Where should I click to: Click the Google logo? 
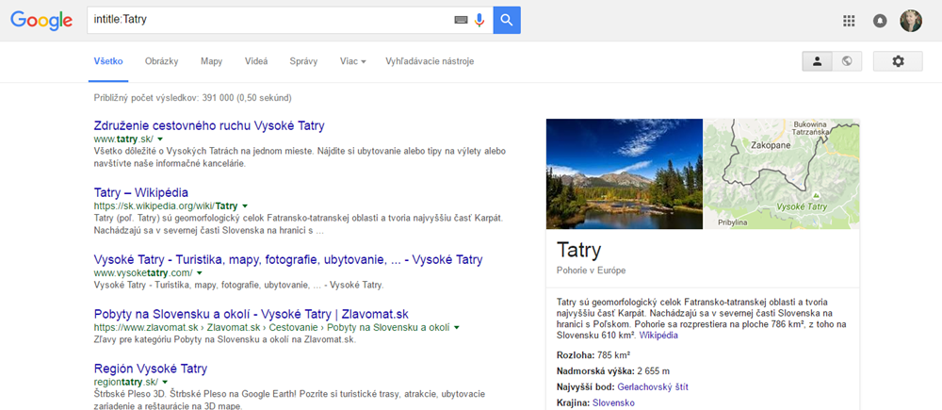pyautogui.click(x=41, y=21)
